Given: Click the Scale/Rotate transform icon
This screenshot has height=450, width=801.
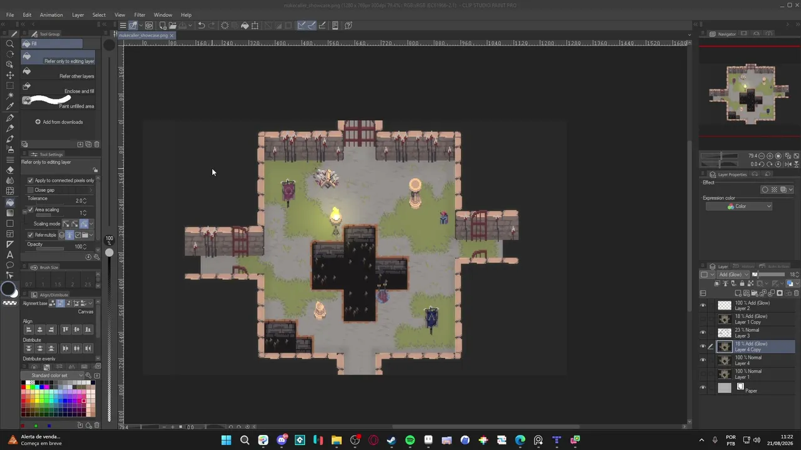Looking at the screenshot, I should click(x=255, y=26).
